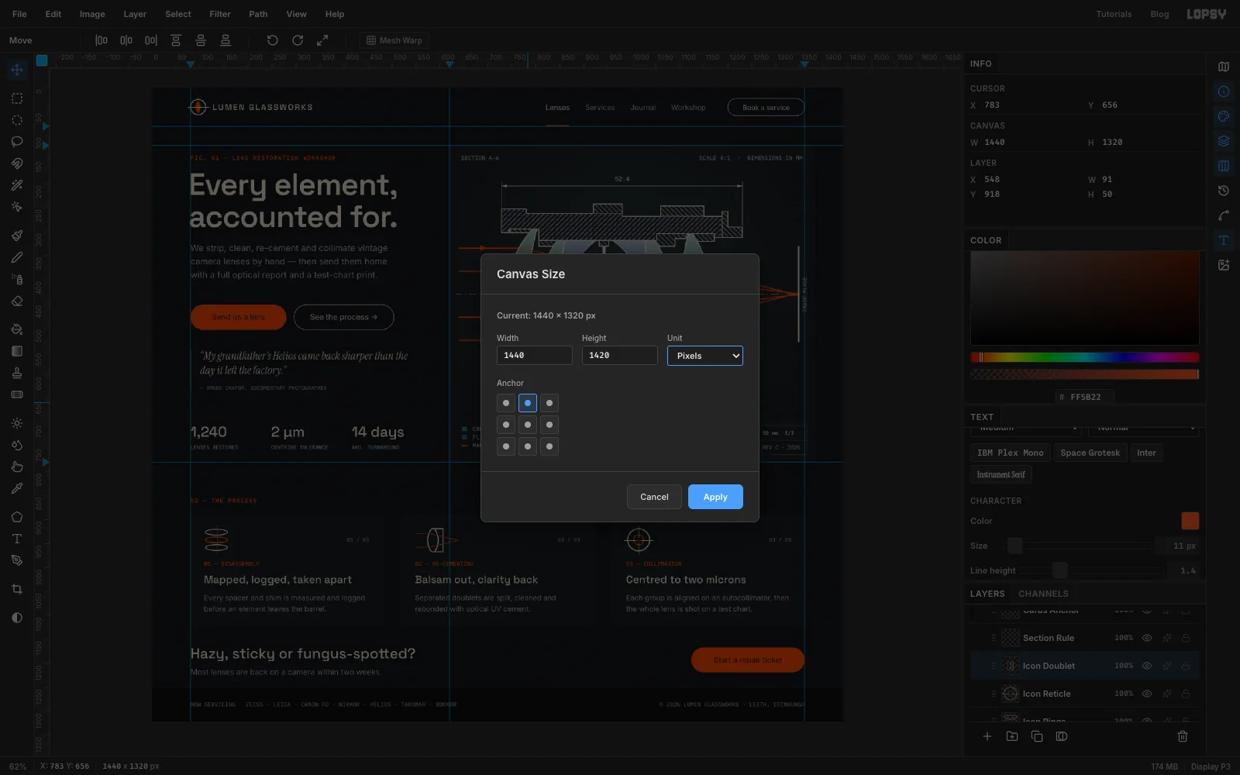Switch to the Channels tab
This screenshot has width=1240, height=775.
(1043, 594)
